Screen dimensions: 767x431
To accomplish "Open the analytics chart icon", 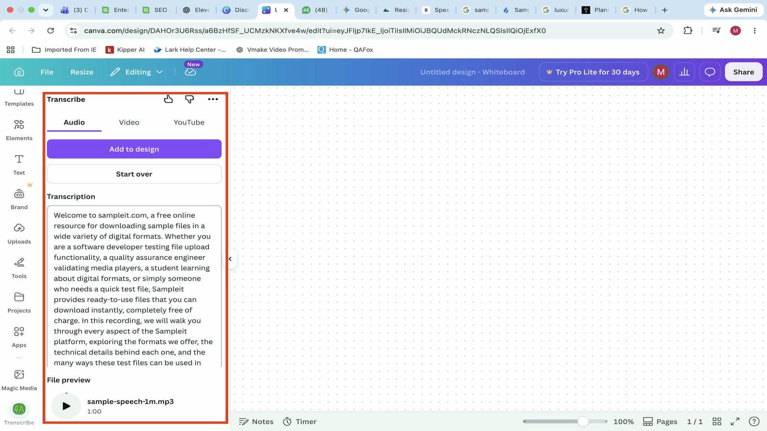I will (685, 72).
